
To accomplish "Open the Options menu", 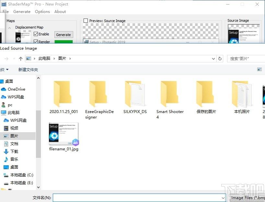I will [x=42, y=11].
